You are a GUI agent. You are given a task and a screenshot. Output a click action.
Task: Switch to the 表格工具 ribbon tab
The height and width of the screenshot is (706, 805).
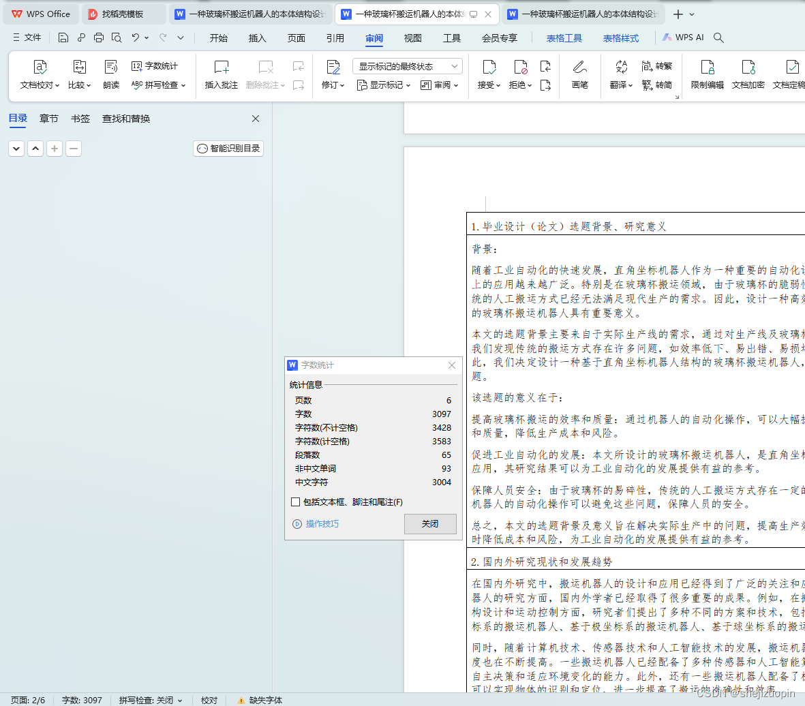pos(564,38)
